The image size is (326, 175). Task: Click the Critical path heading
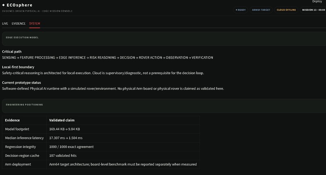click(x=12, y=52)
